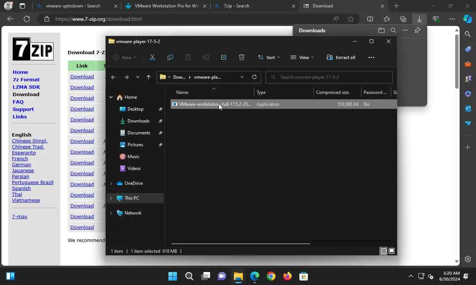Open the FAQ link on 7-Zip site
The height and width of the screenshot is (285, 476).
click(x=18, y=102)
